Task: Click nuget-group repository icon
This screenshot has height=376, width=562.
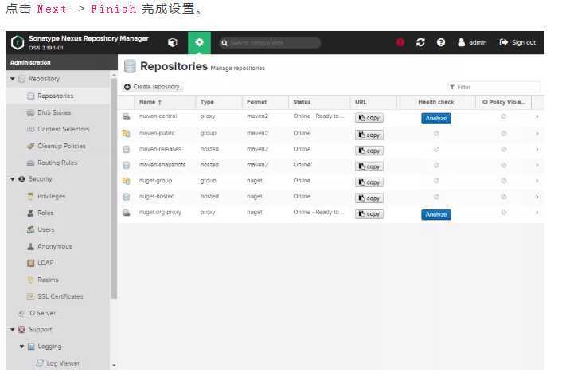Action: tap(126, 181)
